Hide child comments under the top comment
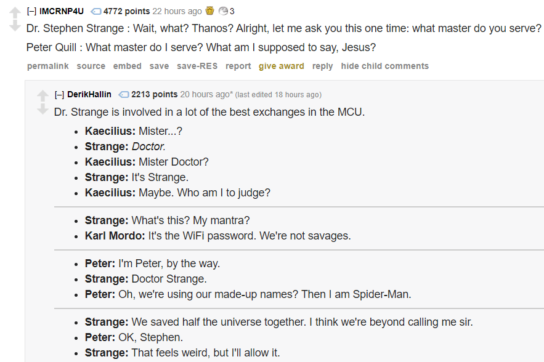The image size is (544, 362). pyautogui.click(x=384, y=66)
